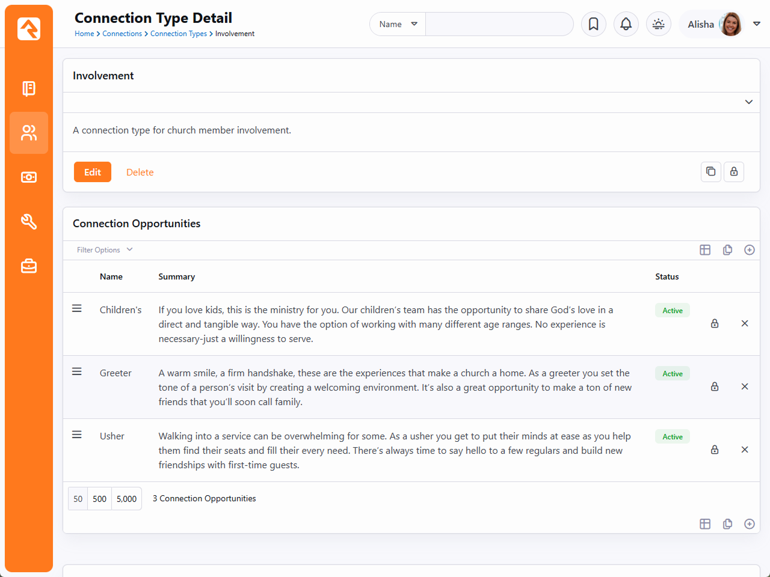Click into the header search field
This screenshot has width=770, height=577.
pyautogui.click(x=499, y=24)
